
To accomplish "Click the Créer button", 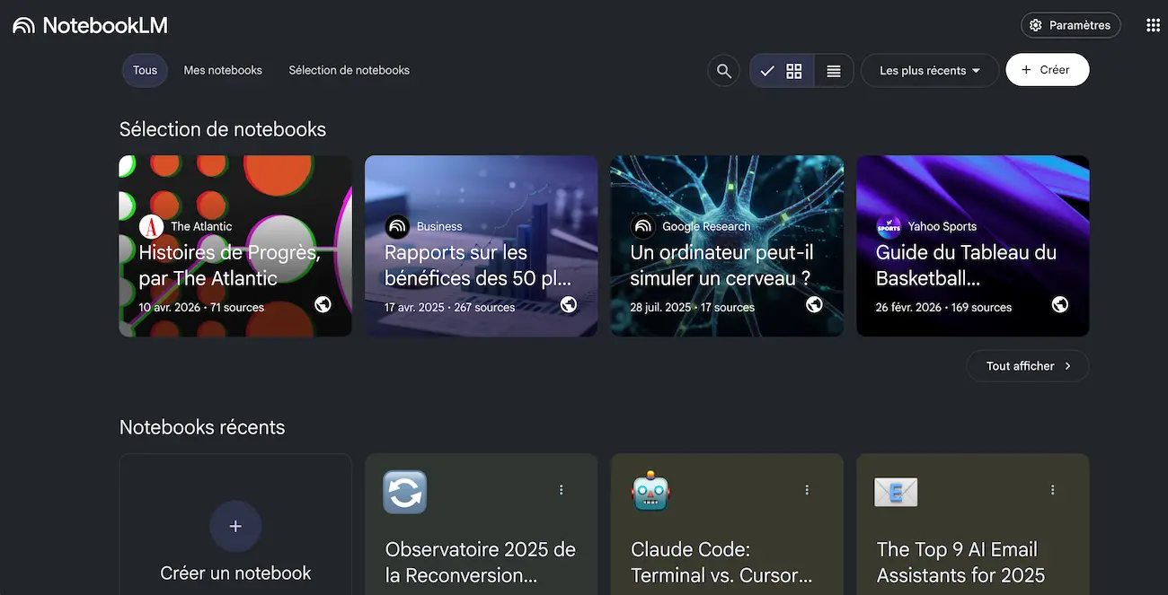I will 1048,70.
